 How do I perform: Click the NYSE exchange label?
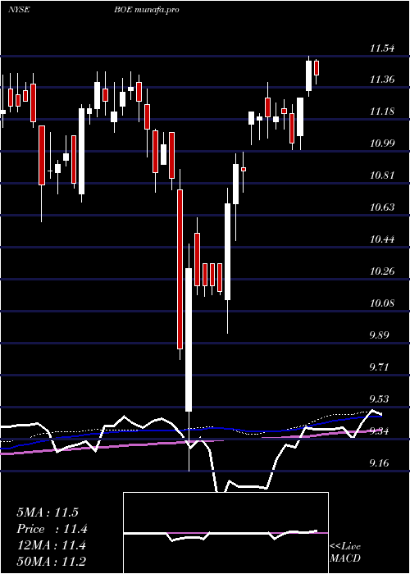pos(19,10)
